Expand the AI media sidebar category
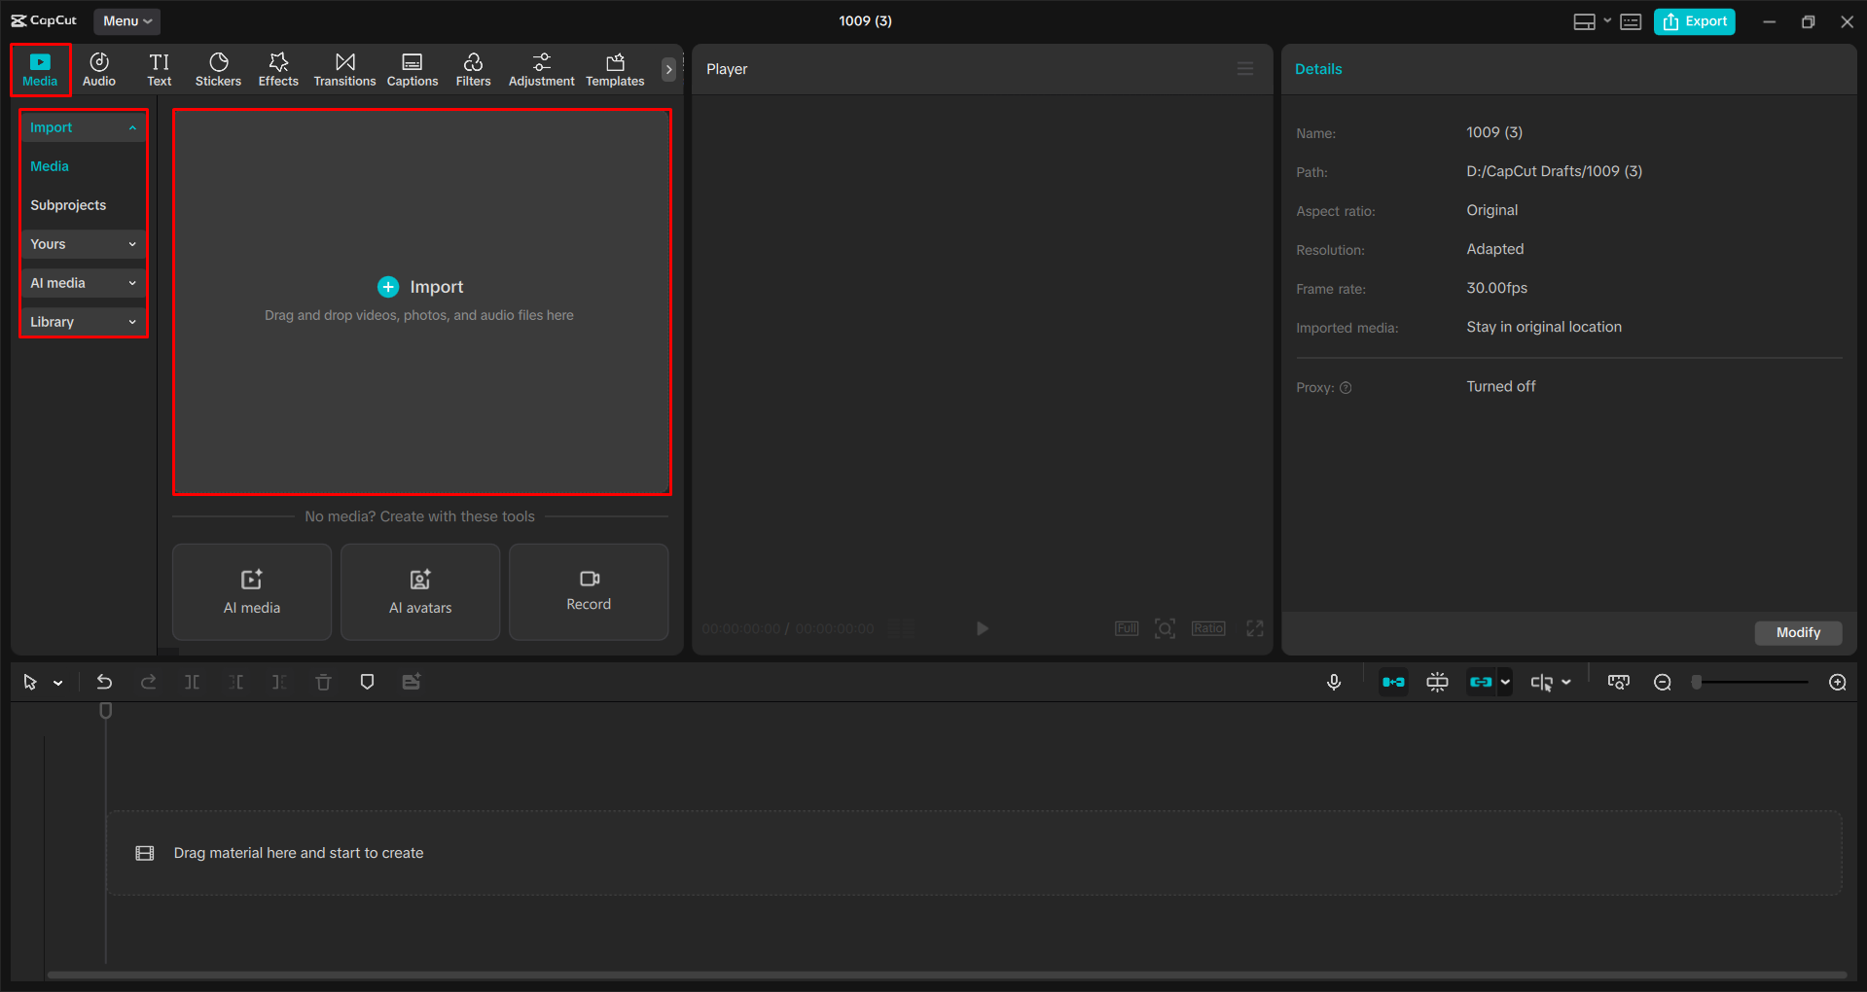This screenshot has height=992, width=1867. pos(82,282)
